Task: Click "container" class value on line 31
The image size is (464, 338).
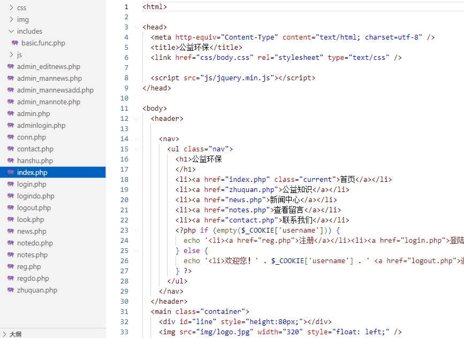Action: pos(223,311)
